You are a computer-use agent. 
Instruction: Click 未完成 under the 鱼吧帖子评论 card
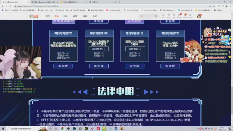(99, 66)
